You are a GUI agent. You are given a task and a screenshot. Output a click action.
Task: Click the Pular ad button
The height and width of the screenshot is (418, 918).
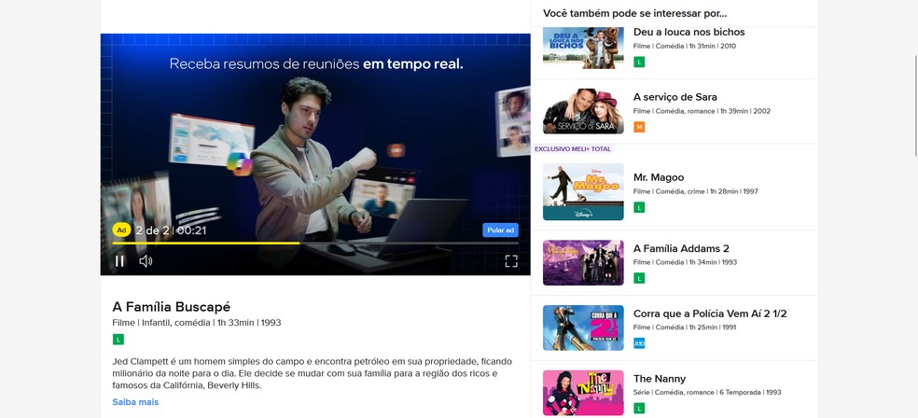(501, 230)
